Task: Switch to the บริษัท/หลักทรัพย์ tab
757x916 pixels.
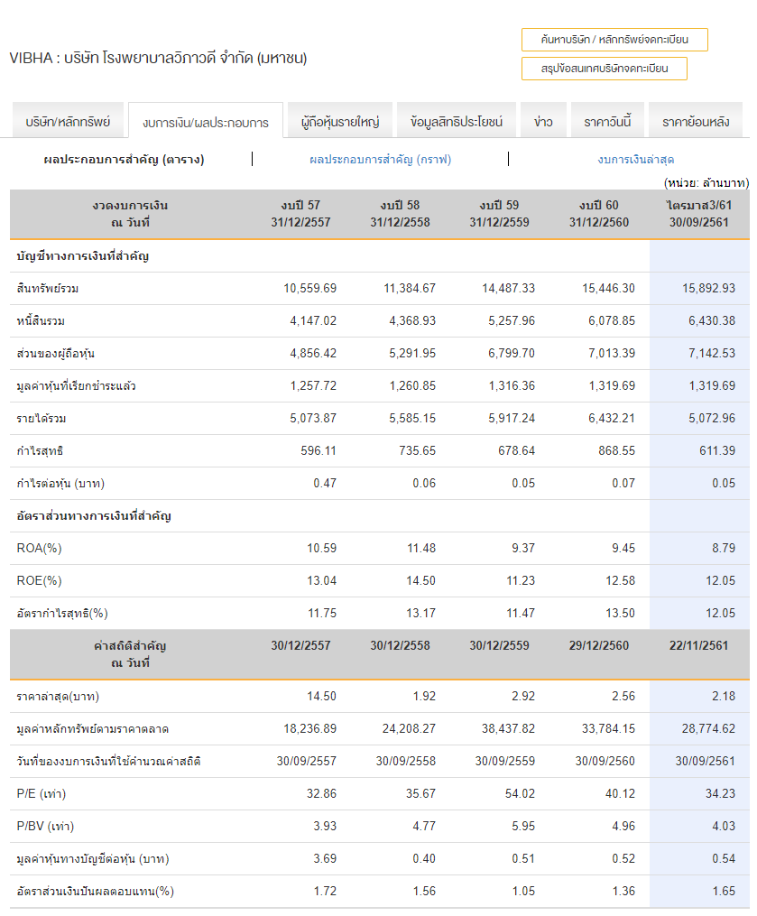Action: click(68, 122)
